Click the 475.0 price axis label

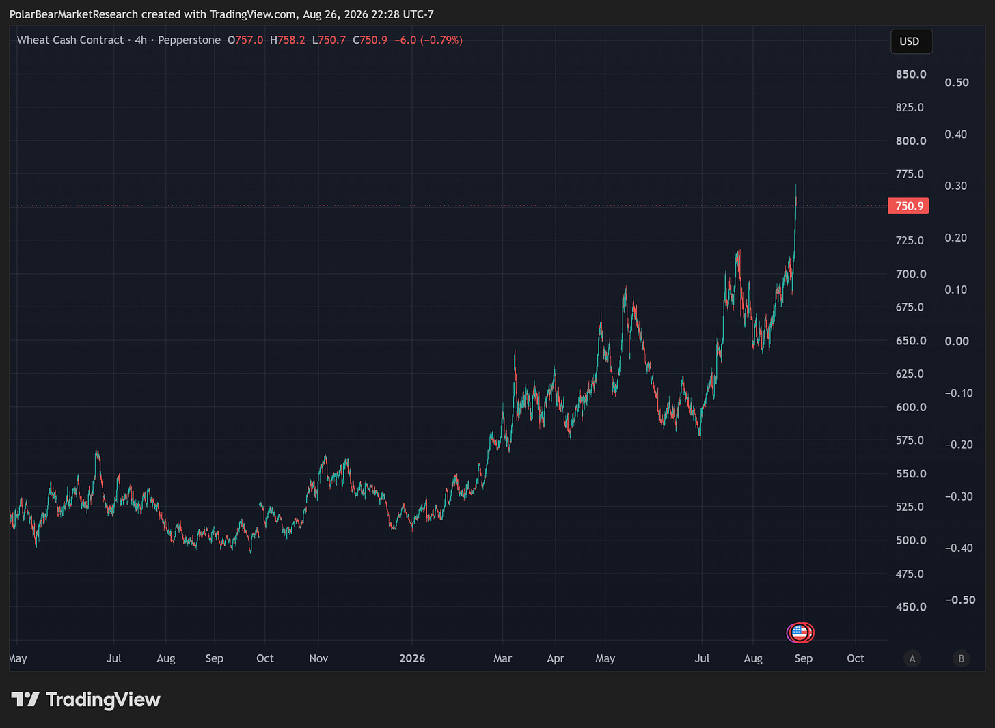(911, 574)
